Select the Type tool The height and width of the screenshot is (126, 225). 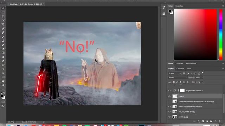3,69
